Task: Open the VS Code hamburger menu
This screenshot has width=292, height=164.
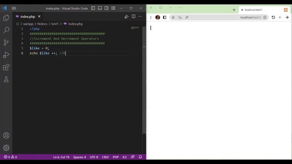Action: coord(14,8)
